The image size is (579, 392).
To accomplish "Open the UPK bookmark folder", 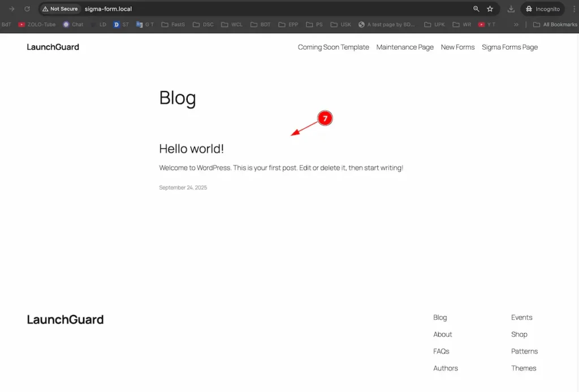I will [x=435, y=24].
